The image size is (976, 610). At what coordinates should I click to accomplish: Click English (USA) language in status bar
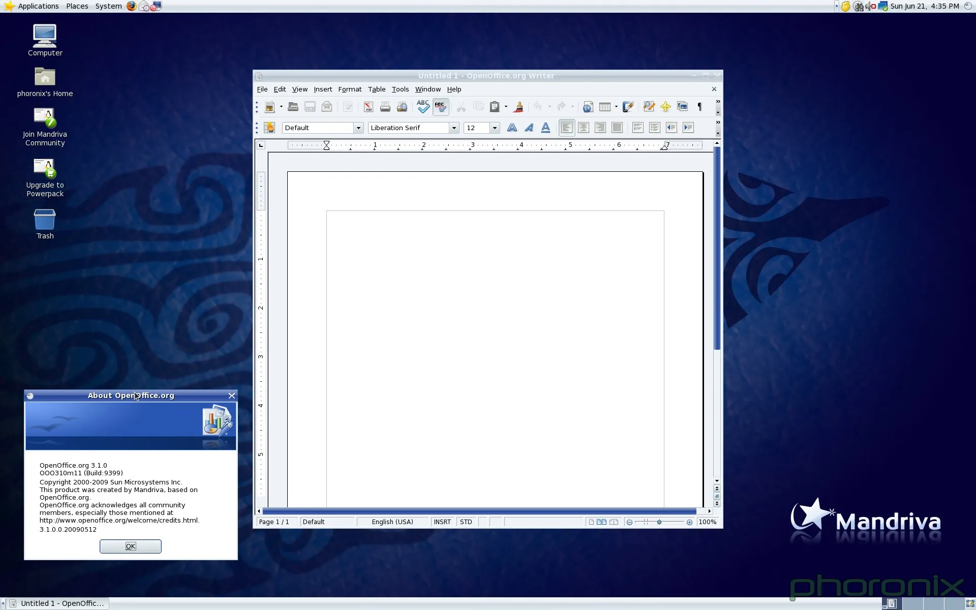point(392,522)
